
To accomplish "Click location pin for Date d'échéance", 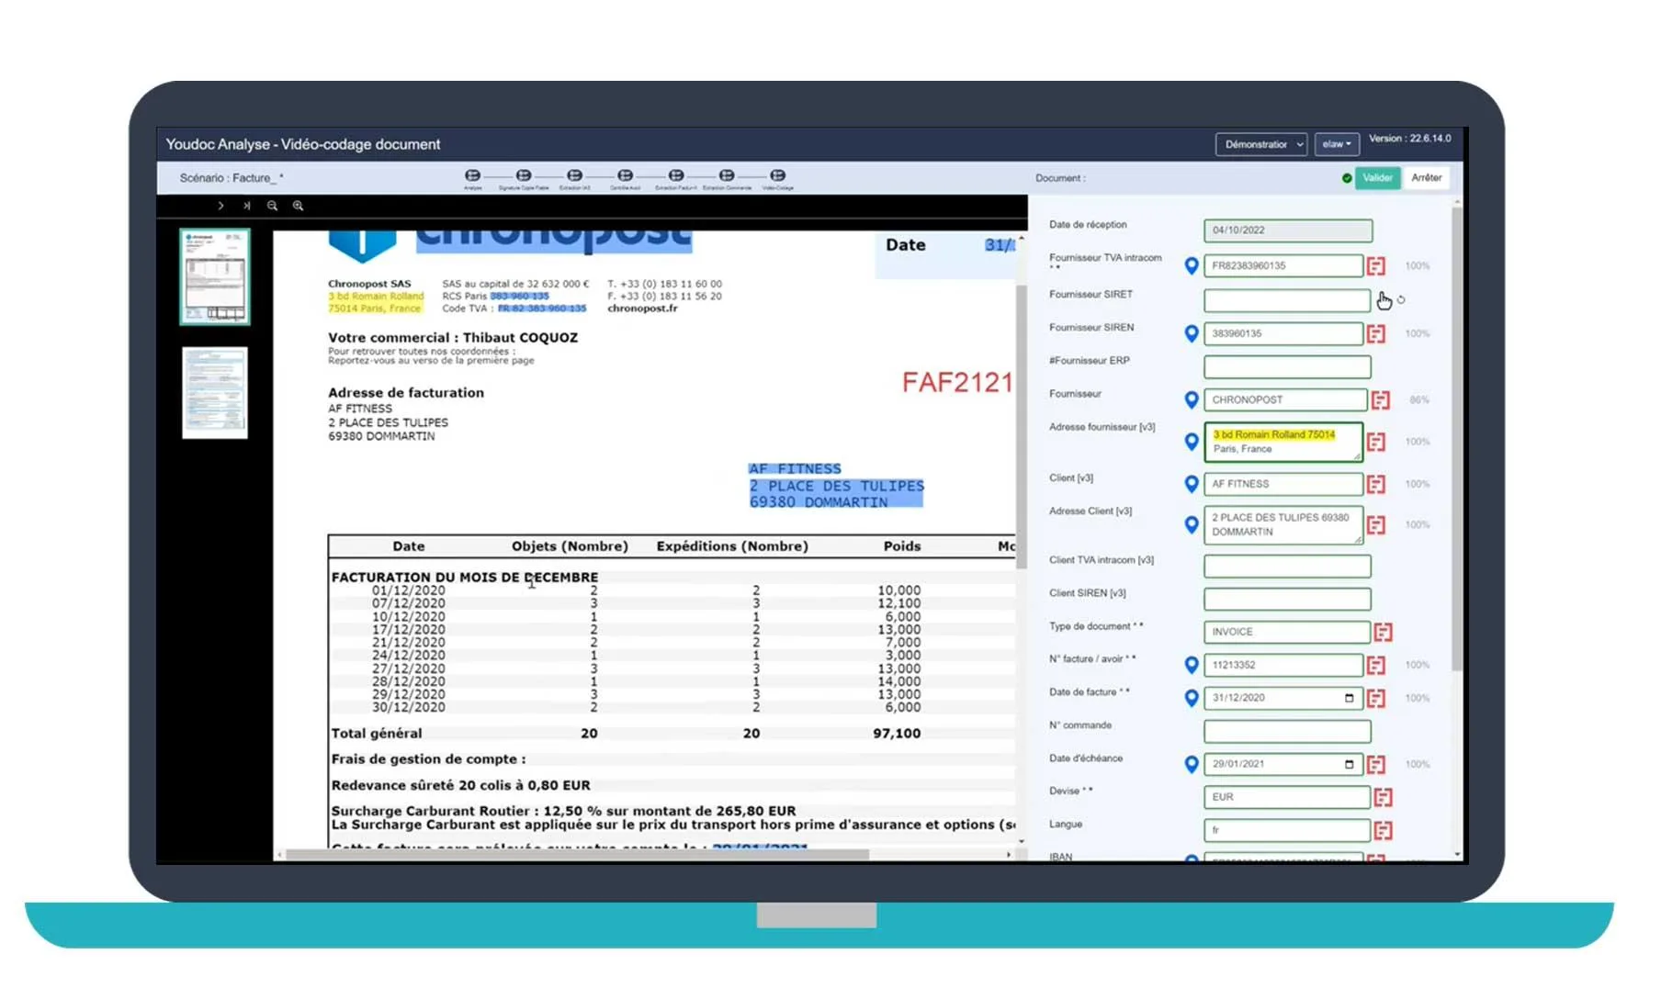I will 1192,764.
